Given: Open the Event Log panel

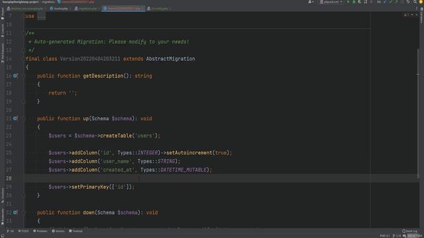Looking at the screenshot, I should point(409,231).
